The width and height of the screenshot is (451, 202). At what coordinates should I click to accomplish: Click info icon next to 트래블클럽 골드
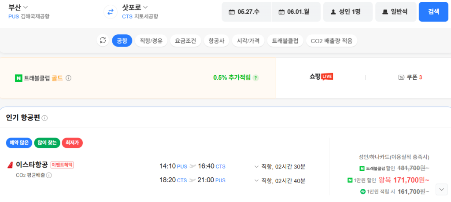(x=69, y=78)
